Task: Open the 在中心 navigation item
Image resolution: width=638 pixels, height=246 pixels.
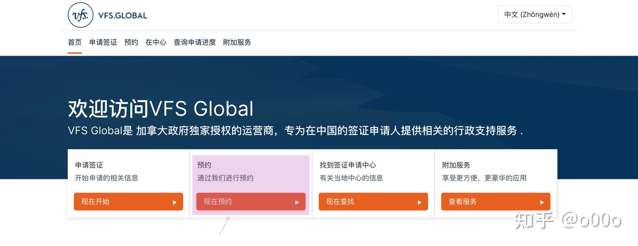Action: point(156,42)
